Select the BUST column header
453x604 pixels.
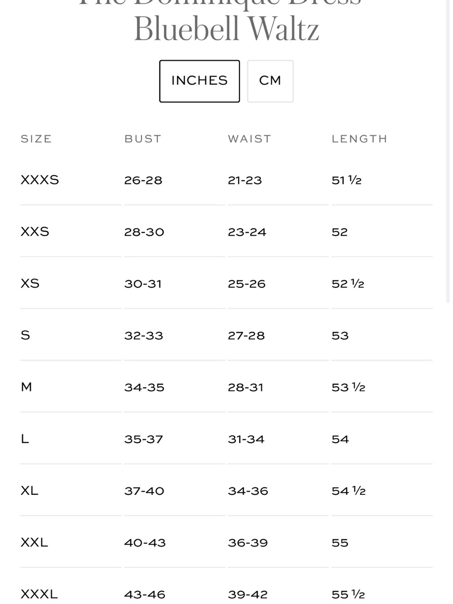[143, 139]
